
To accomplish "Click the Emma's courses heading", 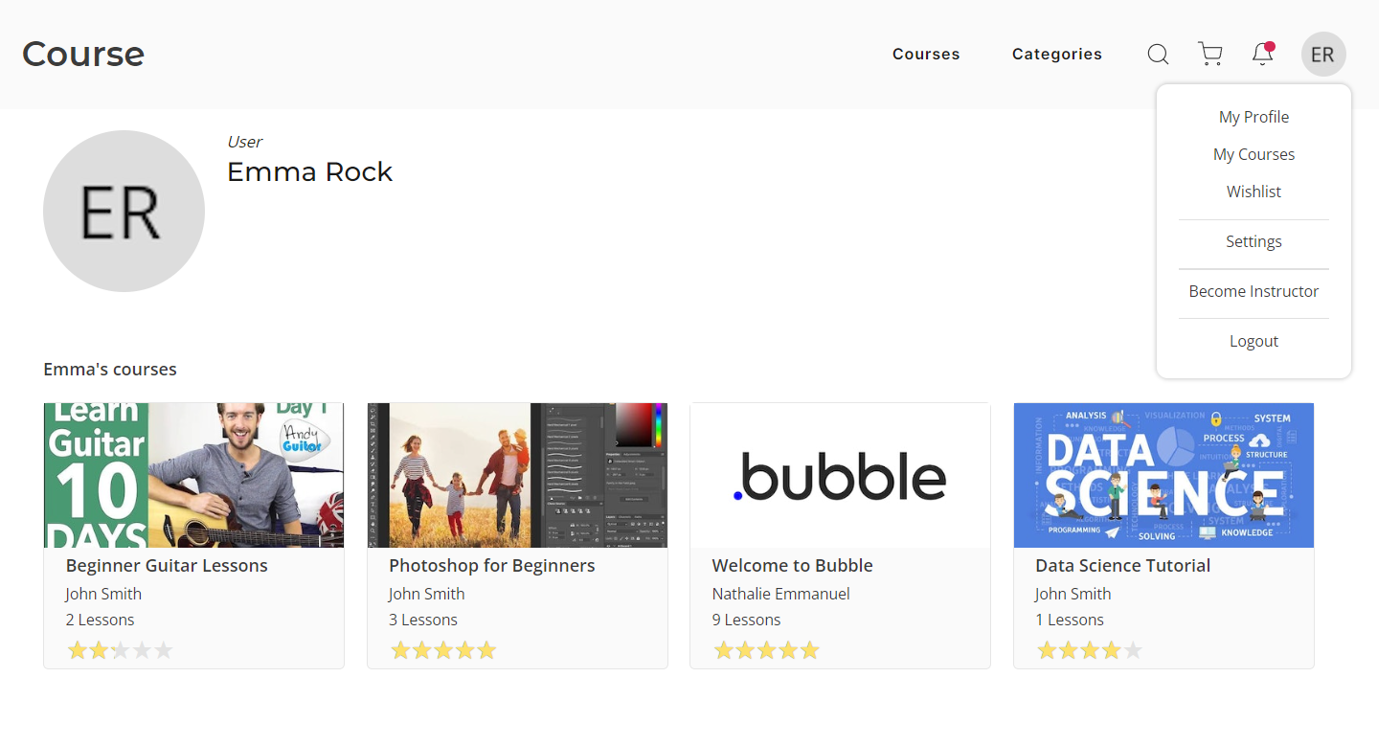I will click(110, 370).
